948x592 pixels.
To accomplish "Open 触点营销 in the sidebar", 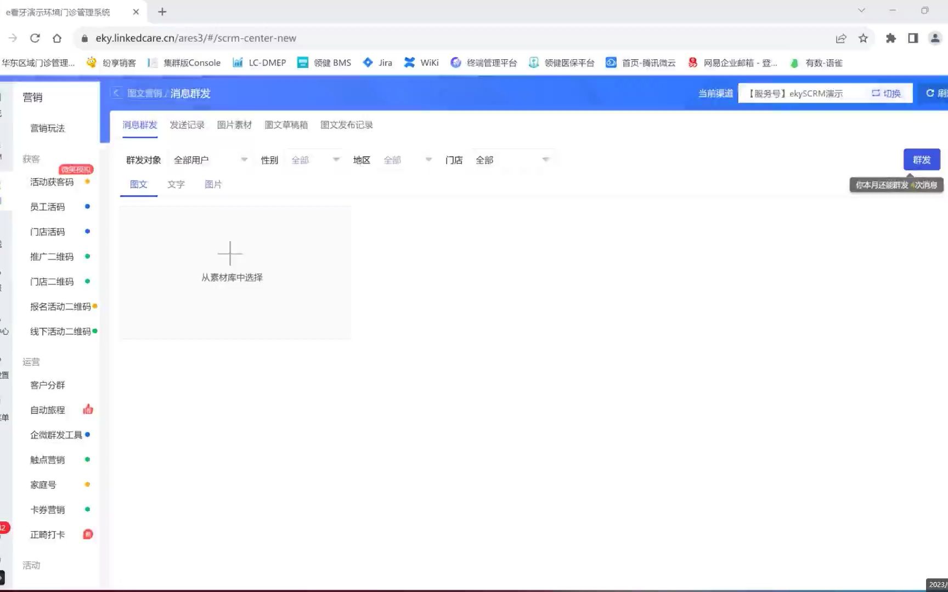I will click(x=48, y=460).
